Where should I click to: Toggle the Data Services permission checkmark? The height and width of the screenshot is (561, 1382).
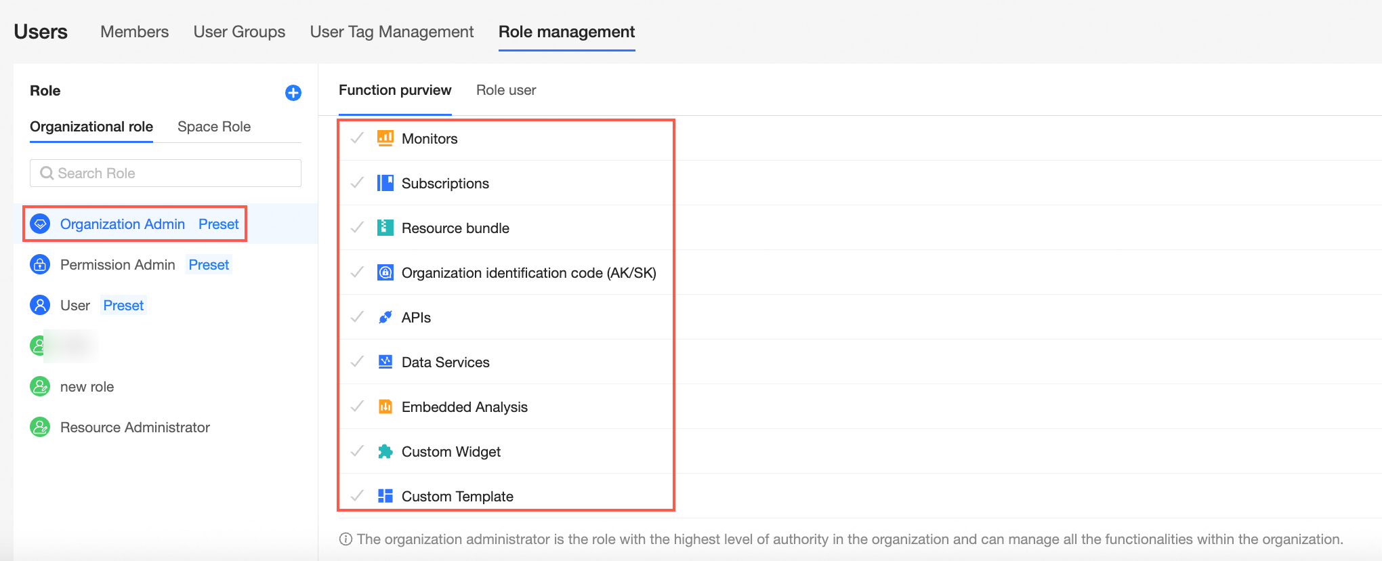(x=357, y=362)
